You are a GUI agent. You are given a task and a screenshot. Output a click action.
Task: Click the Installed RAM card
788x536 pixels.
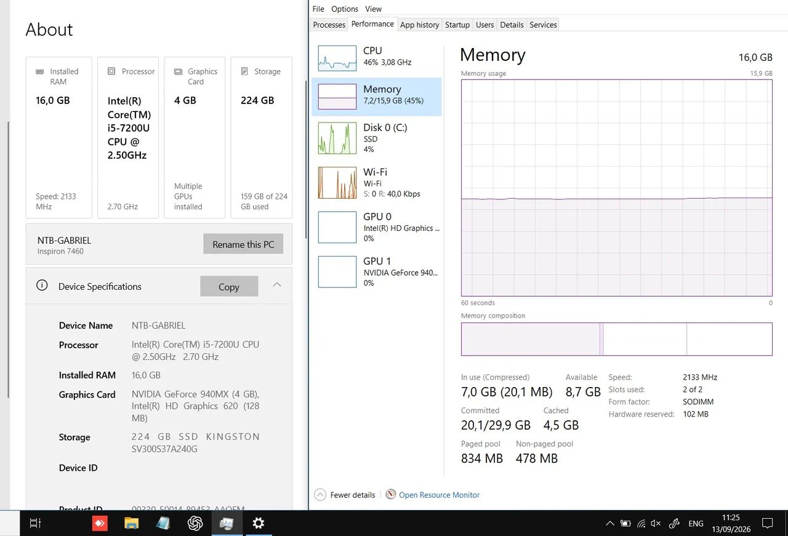tap(58, 137)
